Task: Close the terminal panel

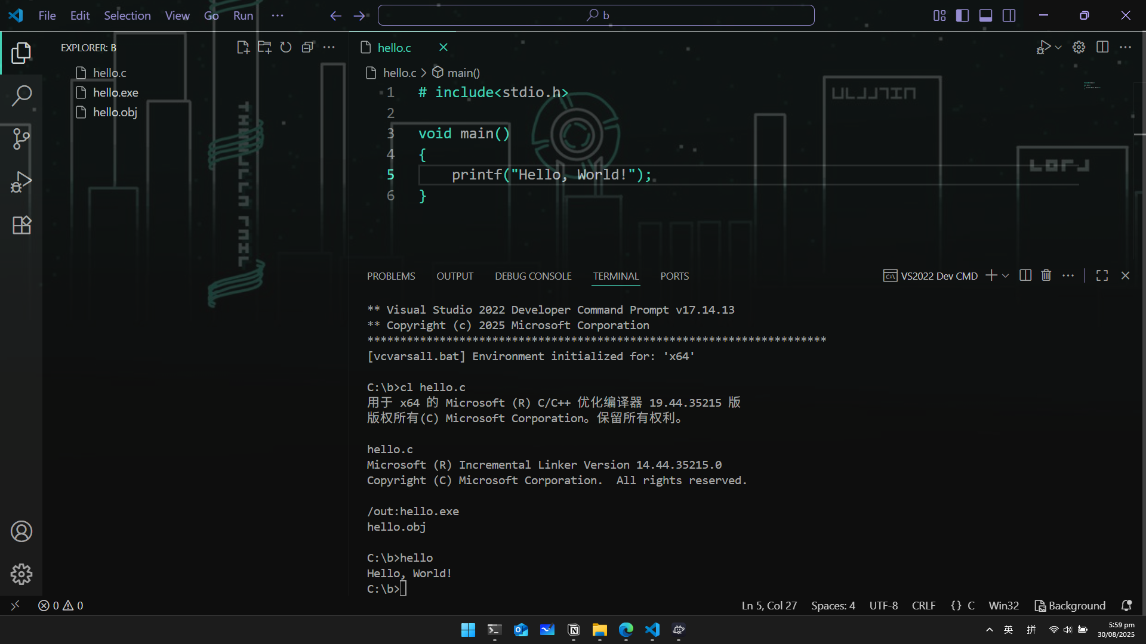Action: [x=1125, y=275]
